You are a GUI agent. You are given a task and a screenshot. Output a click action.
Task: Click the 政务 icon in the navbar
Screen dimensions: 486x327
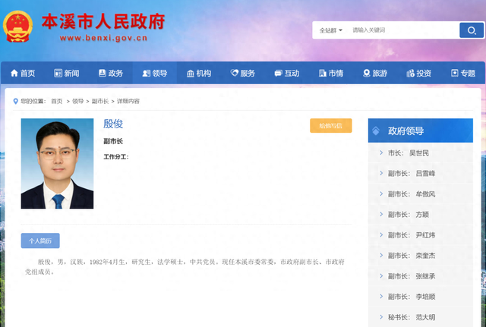tap(103, 74)
